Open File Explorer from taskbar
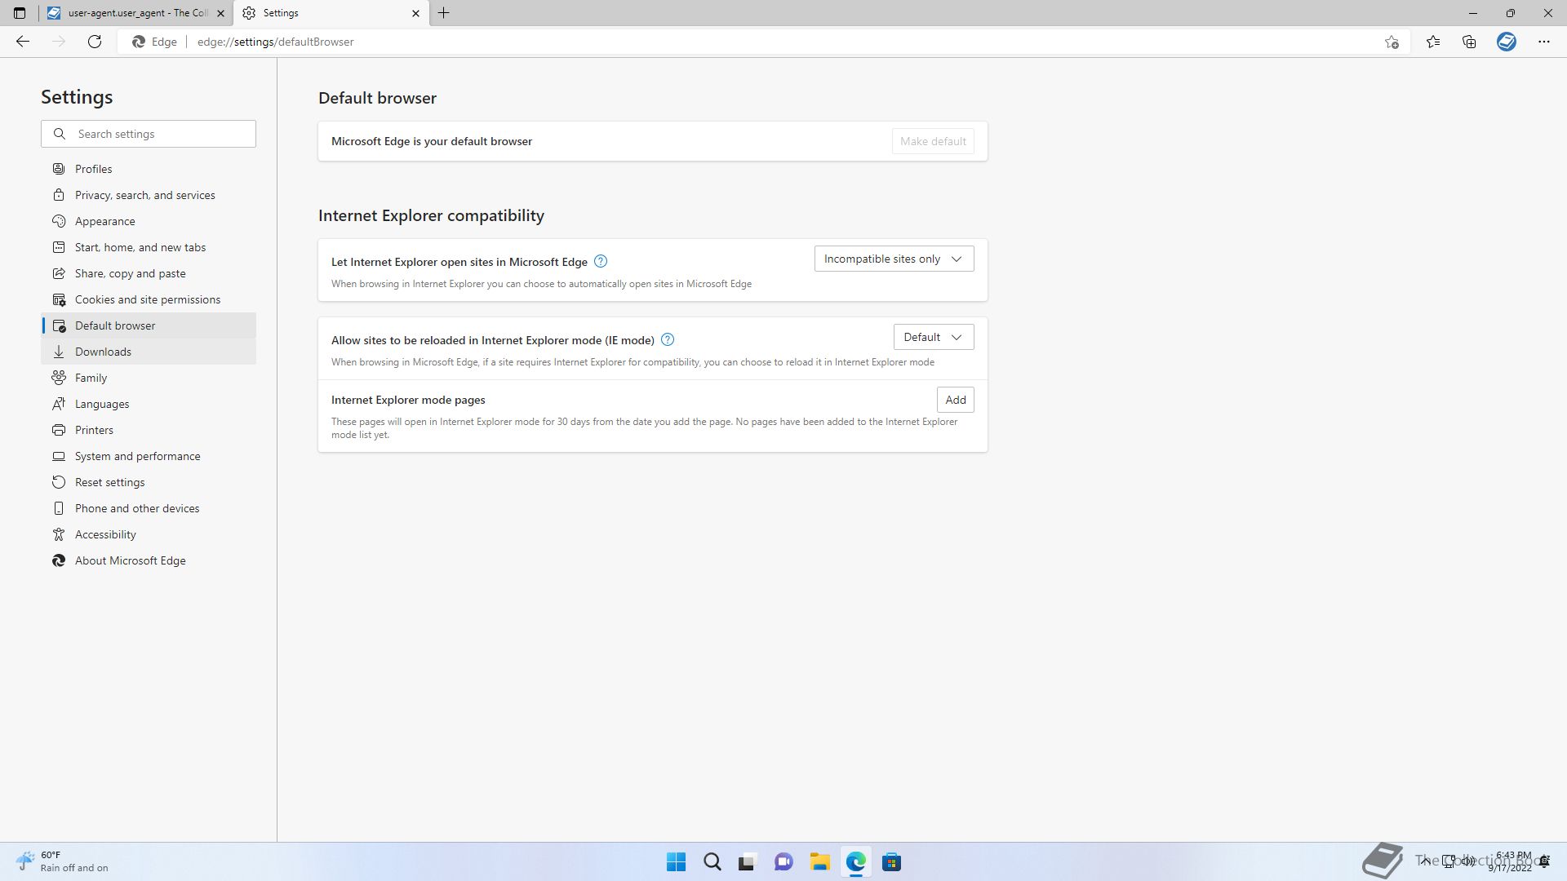Viewport: 1567px width, 881px height. (x=819, y=862)
